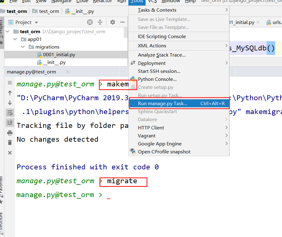This screenshot has width=282, height=237.
Task: Click the stop process square icon
Action: [10, 83]
